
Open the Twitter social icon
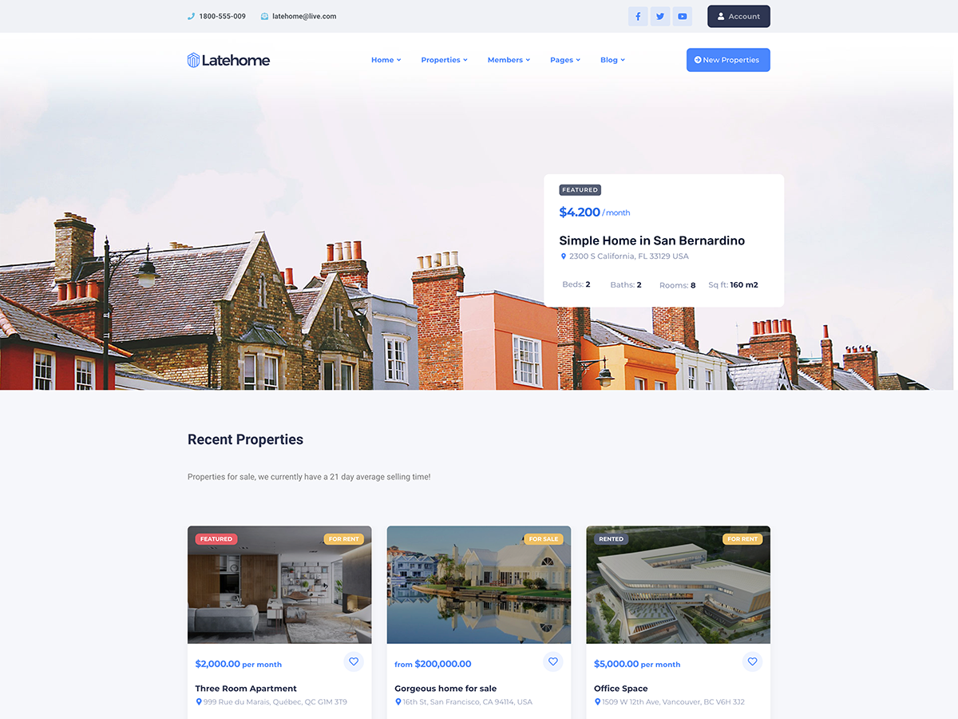coord(660,16)
